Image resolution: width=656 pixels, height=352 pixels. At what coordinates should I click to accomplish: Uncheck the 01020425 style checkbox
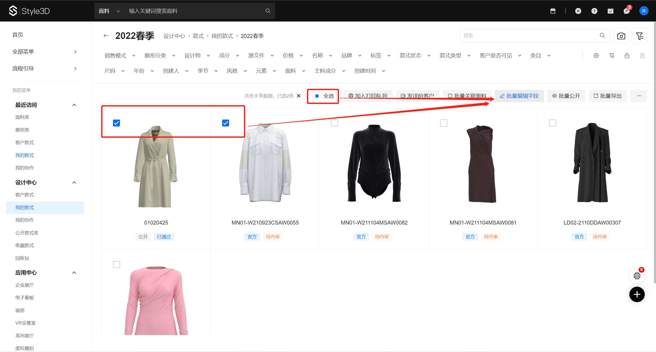(x=116, y=123)
